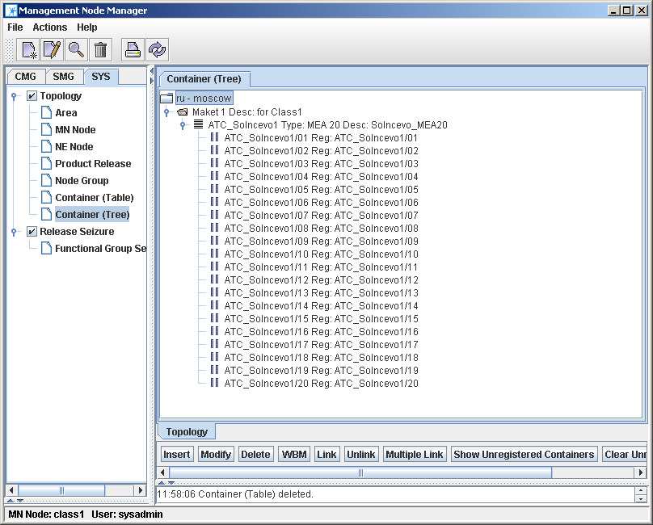Click the WBM button
This screenshot has width=653, height=525.
click(x=294, y=454)
